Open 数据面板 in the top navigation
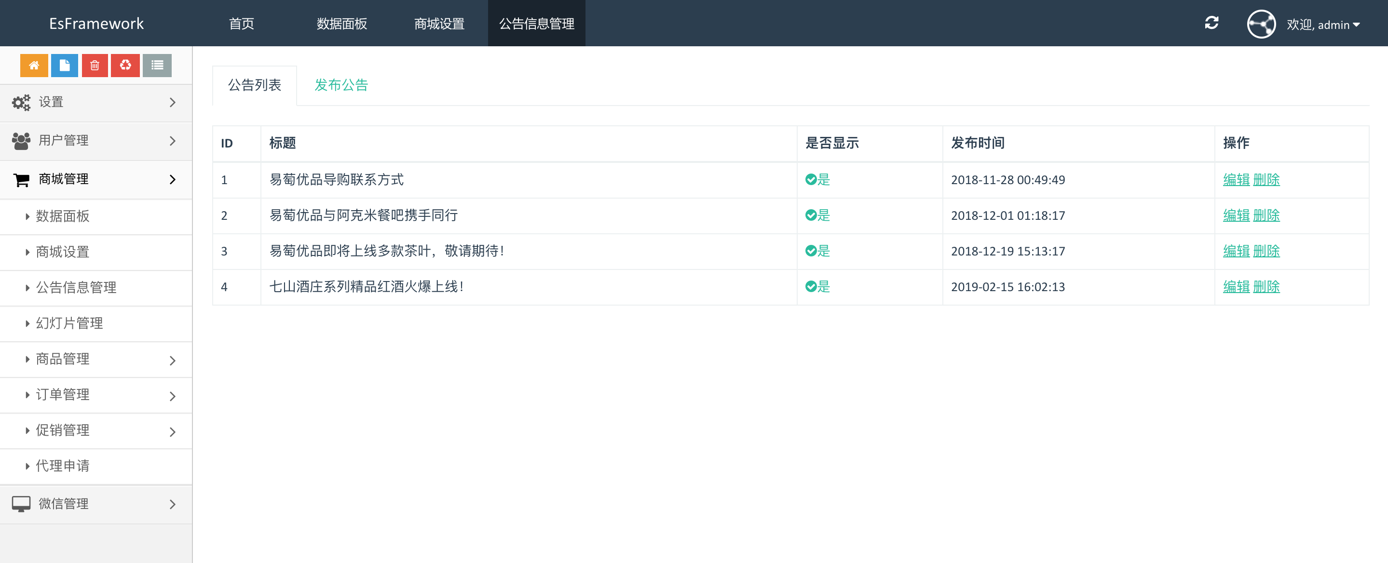 coord(341,24)
